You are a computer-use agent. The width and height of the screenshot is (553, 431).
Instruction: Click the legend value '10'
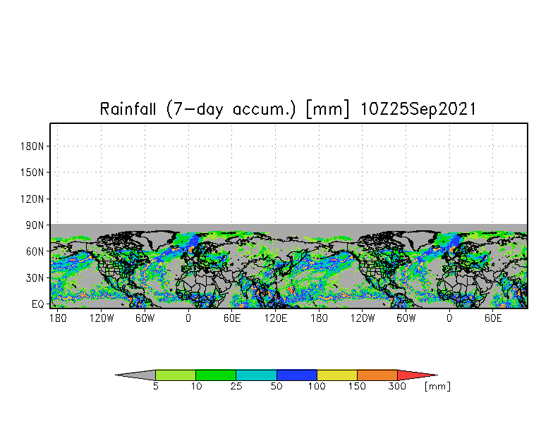coord(196,386)
